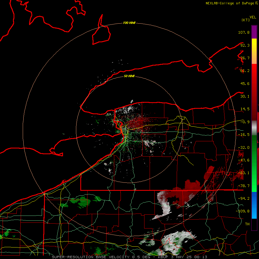Click the -16.5 legend value
The height and width of the screenshot is (259, 259).
[x=244, y=135]
